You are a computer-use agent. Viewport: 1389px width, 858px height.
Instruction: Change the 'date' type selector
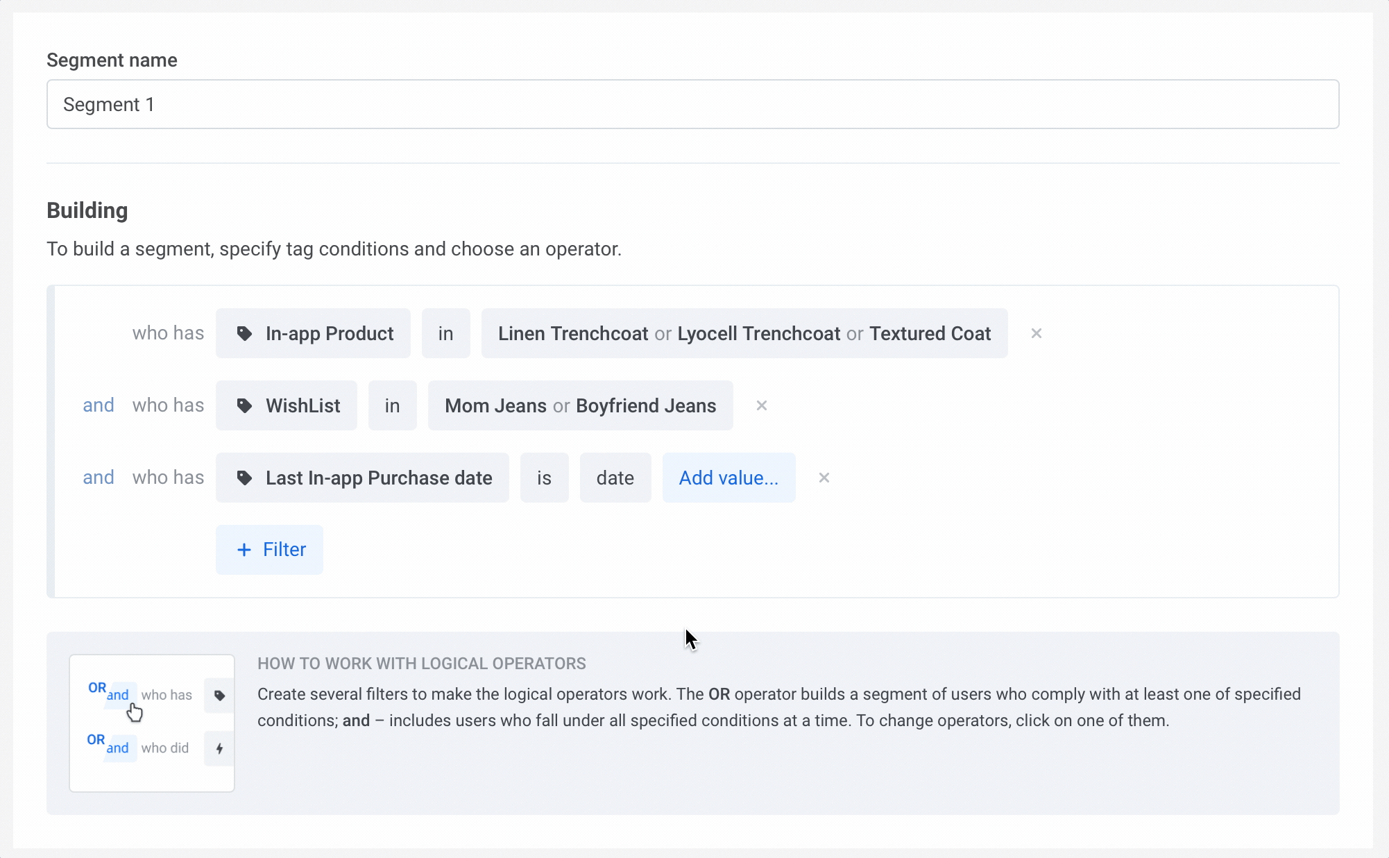(615, 478)
